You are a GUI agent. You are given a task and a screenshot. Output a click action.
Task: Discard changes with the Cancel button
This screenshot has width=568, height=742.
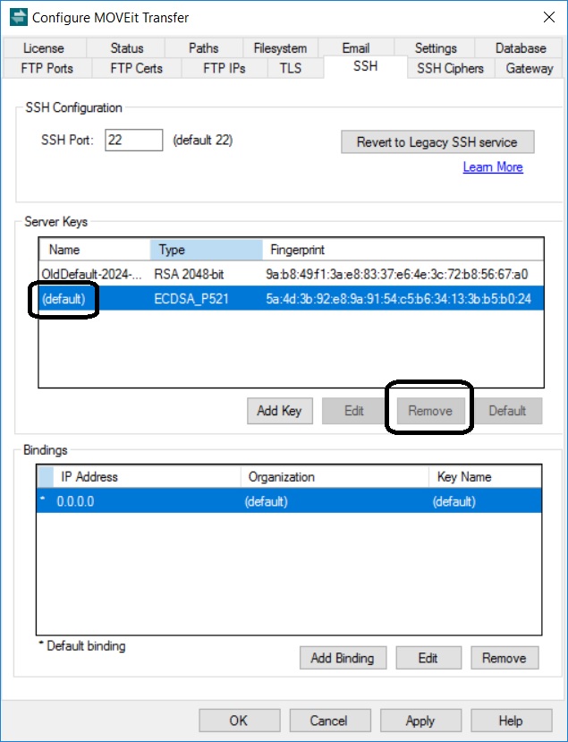click(328, 721)
